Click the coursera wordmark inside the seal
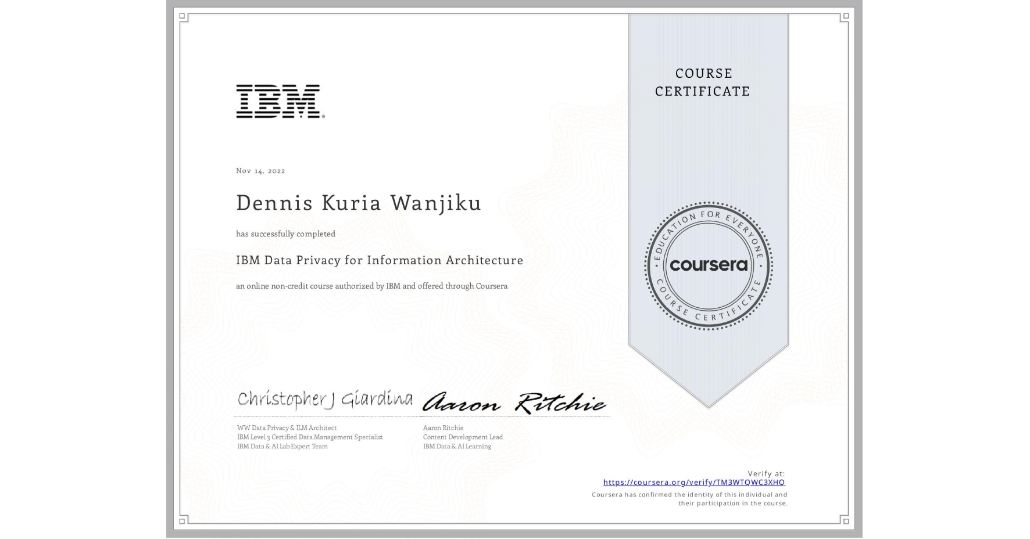This screenshot has height=539, width=1030. pyautogui.click(x=709, y=266)
